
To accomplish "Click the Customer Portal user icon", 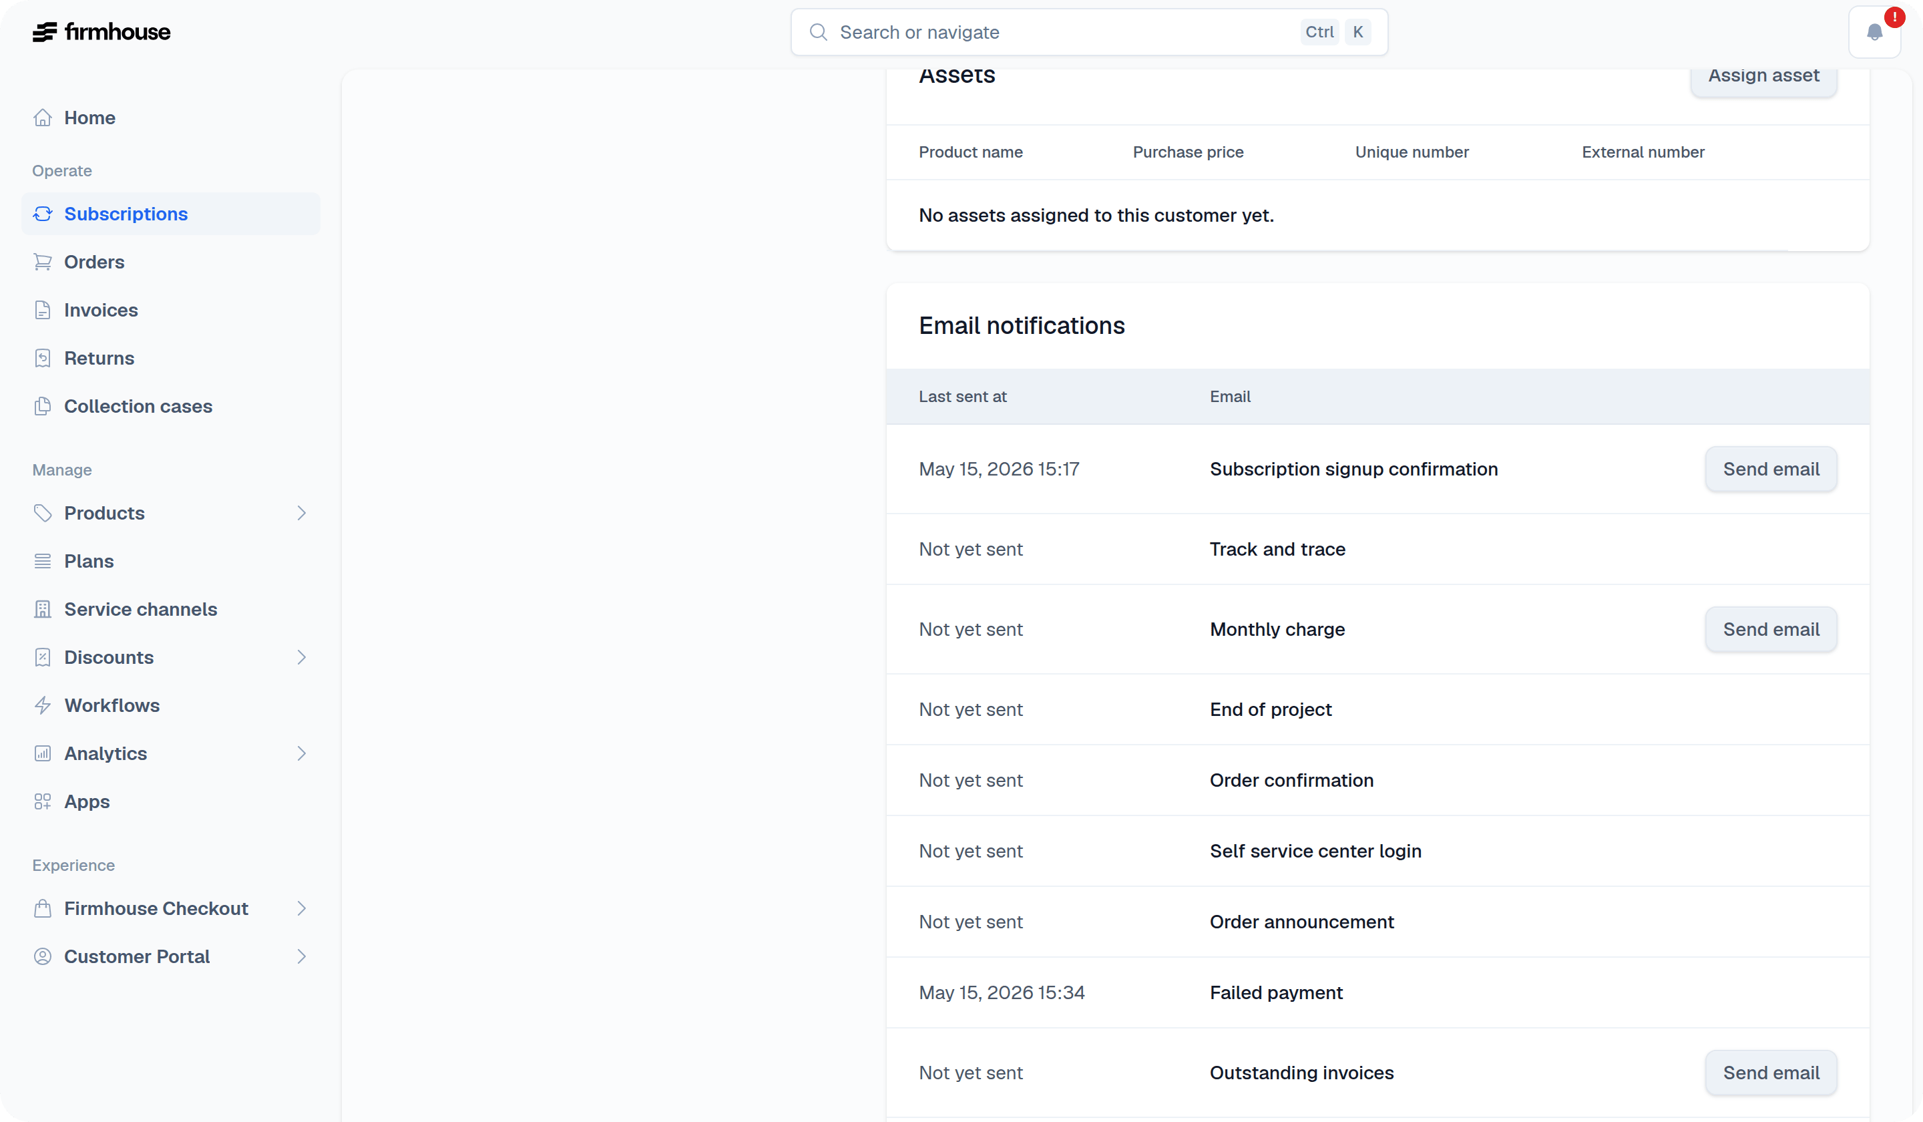I will pyautogui.click(x=43, y=956).
